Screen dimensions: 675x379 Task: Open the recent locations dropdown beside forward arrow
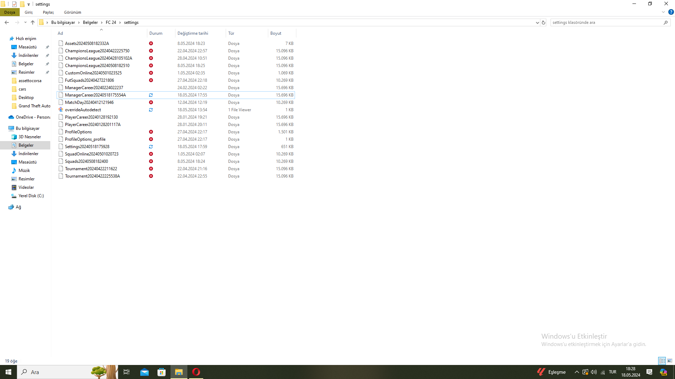coord(25,22)
